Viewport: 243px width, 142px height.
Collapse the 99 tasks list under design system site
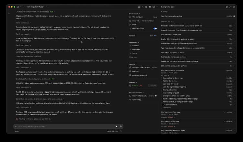[165, 75]
